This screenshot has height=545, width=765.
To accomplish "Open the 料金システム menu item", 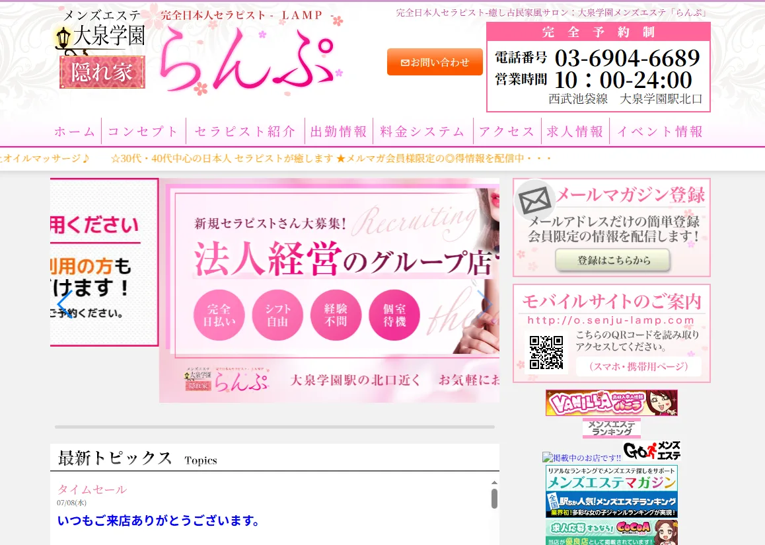I will [423, 132].
